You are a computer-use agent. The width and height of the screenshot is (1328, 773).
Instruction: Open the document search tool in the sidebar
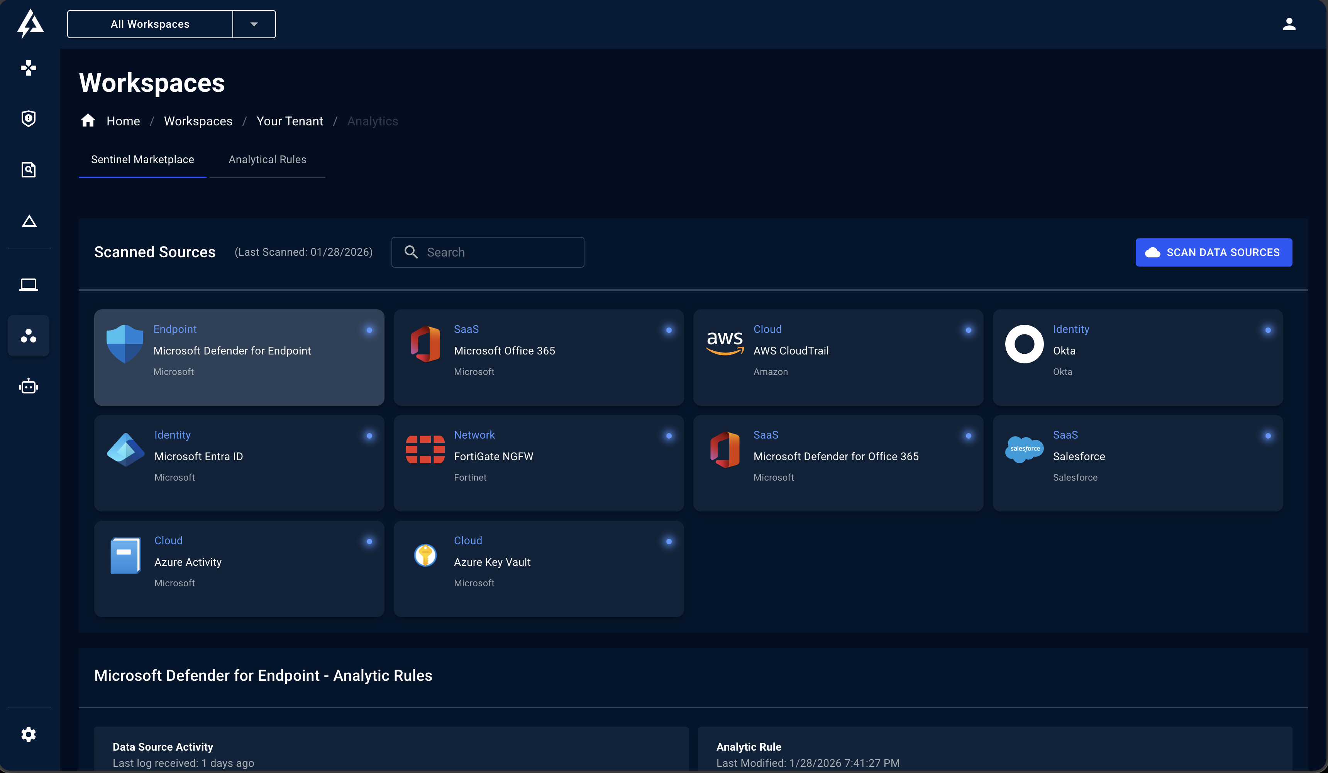29,170
